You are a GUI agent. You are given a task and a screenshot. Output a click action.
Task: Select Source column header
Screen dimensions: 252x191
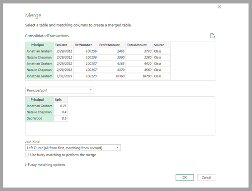pos(162,45)
